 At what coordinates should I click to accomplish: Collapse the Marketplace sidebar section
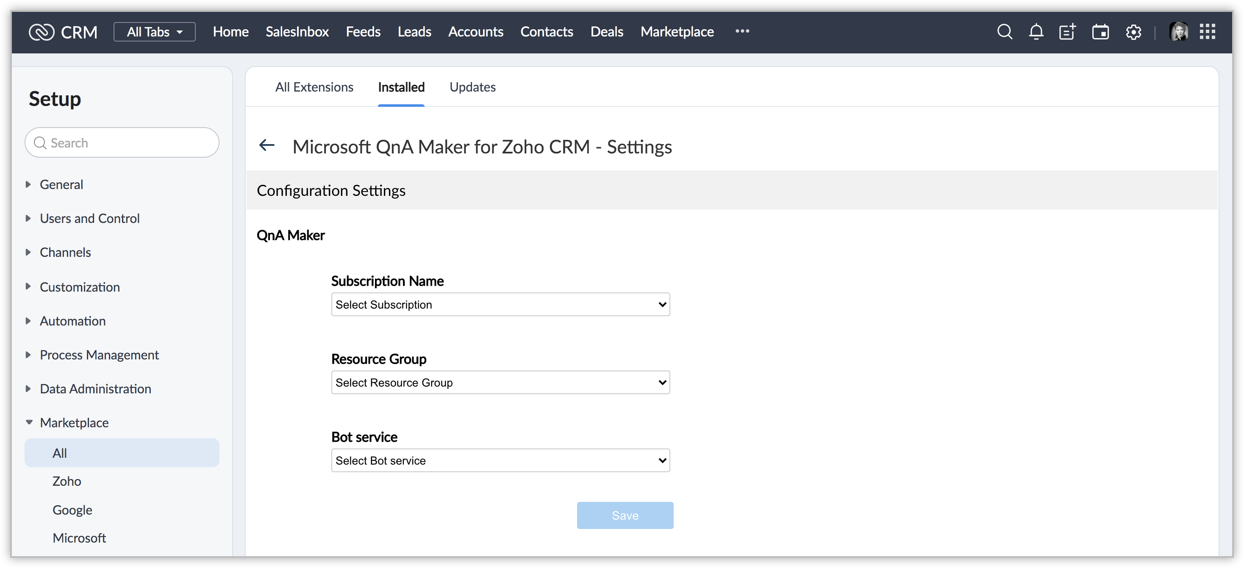click(x=74, y=423)
